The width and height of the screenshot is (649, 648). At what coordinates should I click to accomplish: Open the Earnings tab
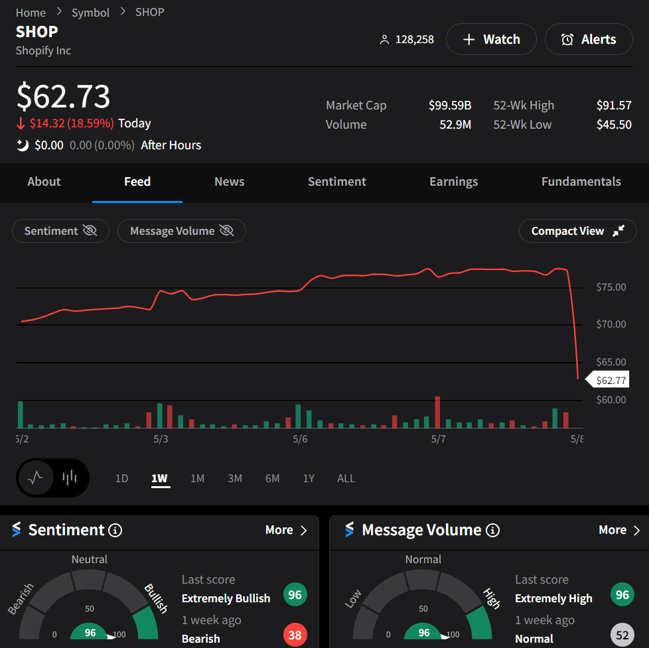pyautogui.click(x=454, y=182)
